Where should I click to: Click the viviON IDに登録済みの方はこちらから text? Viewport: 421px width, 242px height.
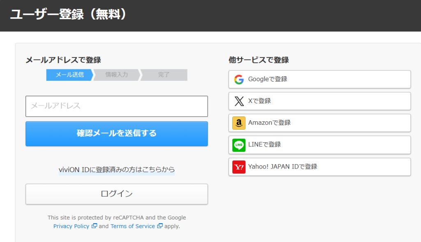click(117, 169)
